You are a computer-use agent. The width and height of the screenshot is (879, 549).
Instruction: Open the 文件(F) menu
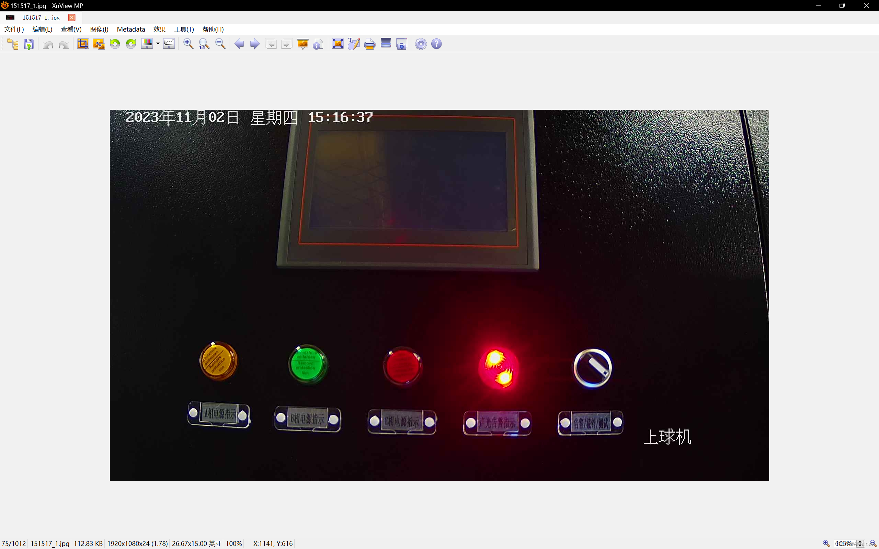(13, 30)
